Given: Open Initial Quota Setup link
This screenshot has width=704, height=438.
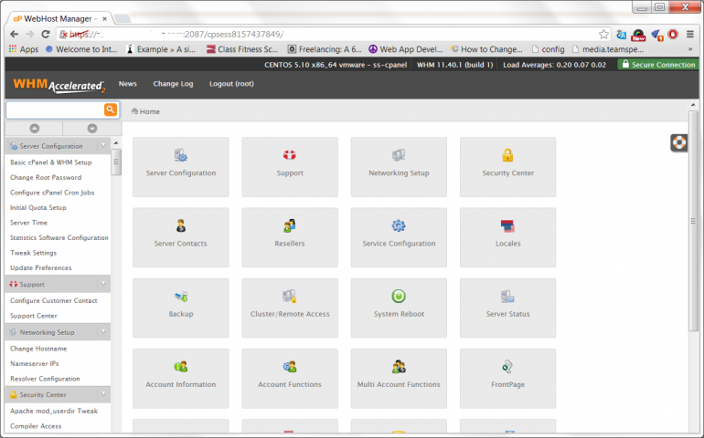Looking at the screenshot, I should click(38, 207).
